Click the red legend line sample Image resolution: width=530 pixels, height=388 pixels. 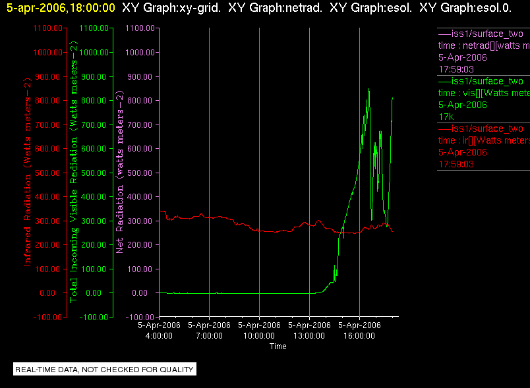(444, 128)
